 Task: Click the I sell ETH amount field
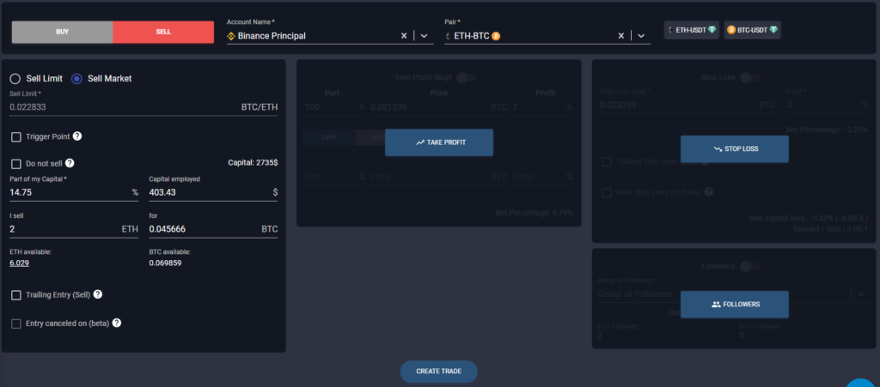click(x=74, y=229)
